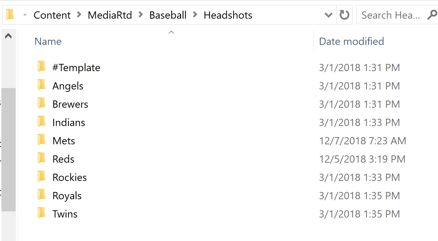Click the Refresh icon in the address bar

click(344, 15)
